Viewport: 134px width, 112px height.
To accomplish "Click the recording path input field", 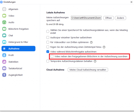I will [x=86, y=18].
